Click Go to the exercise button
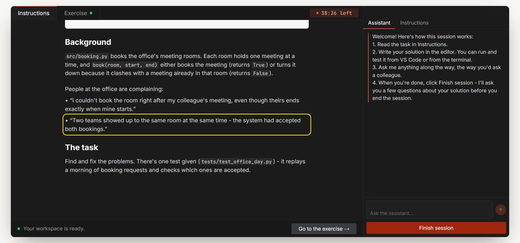 click(324, 229)
